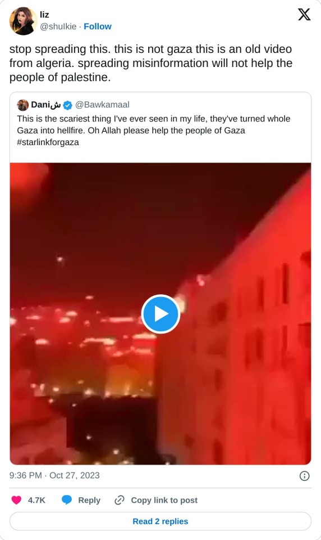
Task: Click the liz display name
Action: click(x=44, y=15)
